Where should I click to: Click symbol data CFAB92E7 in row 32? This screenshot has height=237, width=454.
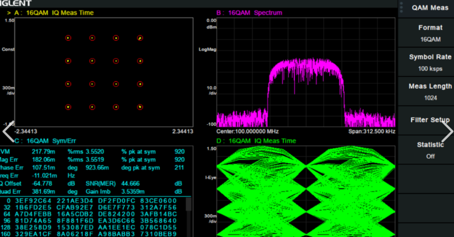pos(75,208)
